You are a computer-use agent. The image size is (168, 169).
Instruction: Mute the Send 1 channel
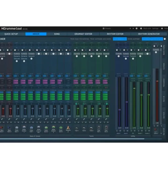pyautogui.click(x=120, y=131)
